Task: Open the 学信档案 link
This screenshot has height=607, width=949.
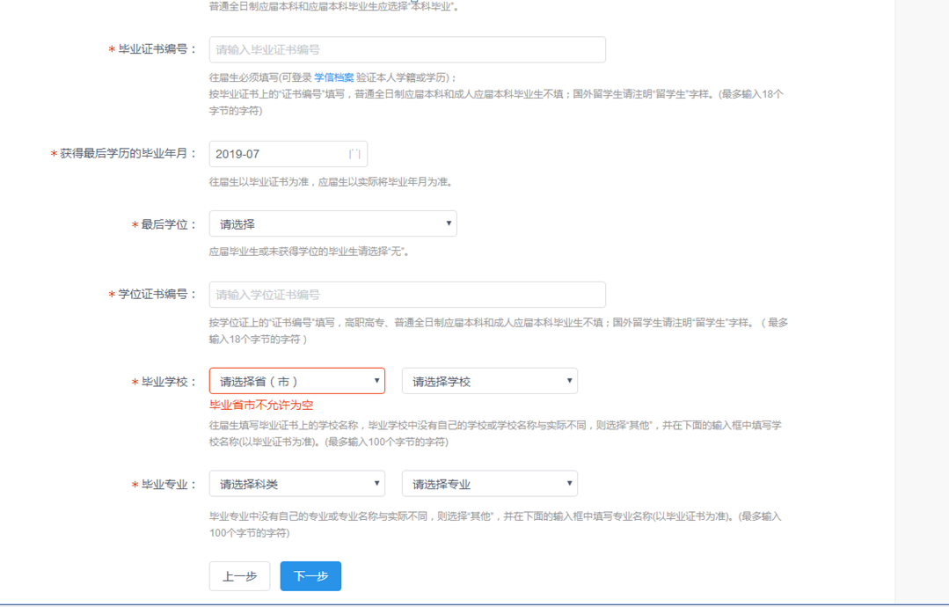Action: click(x=333, y=77)
